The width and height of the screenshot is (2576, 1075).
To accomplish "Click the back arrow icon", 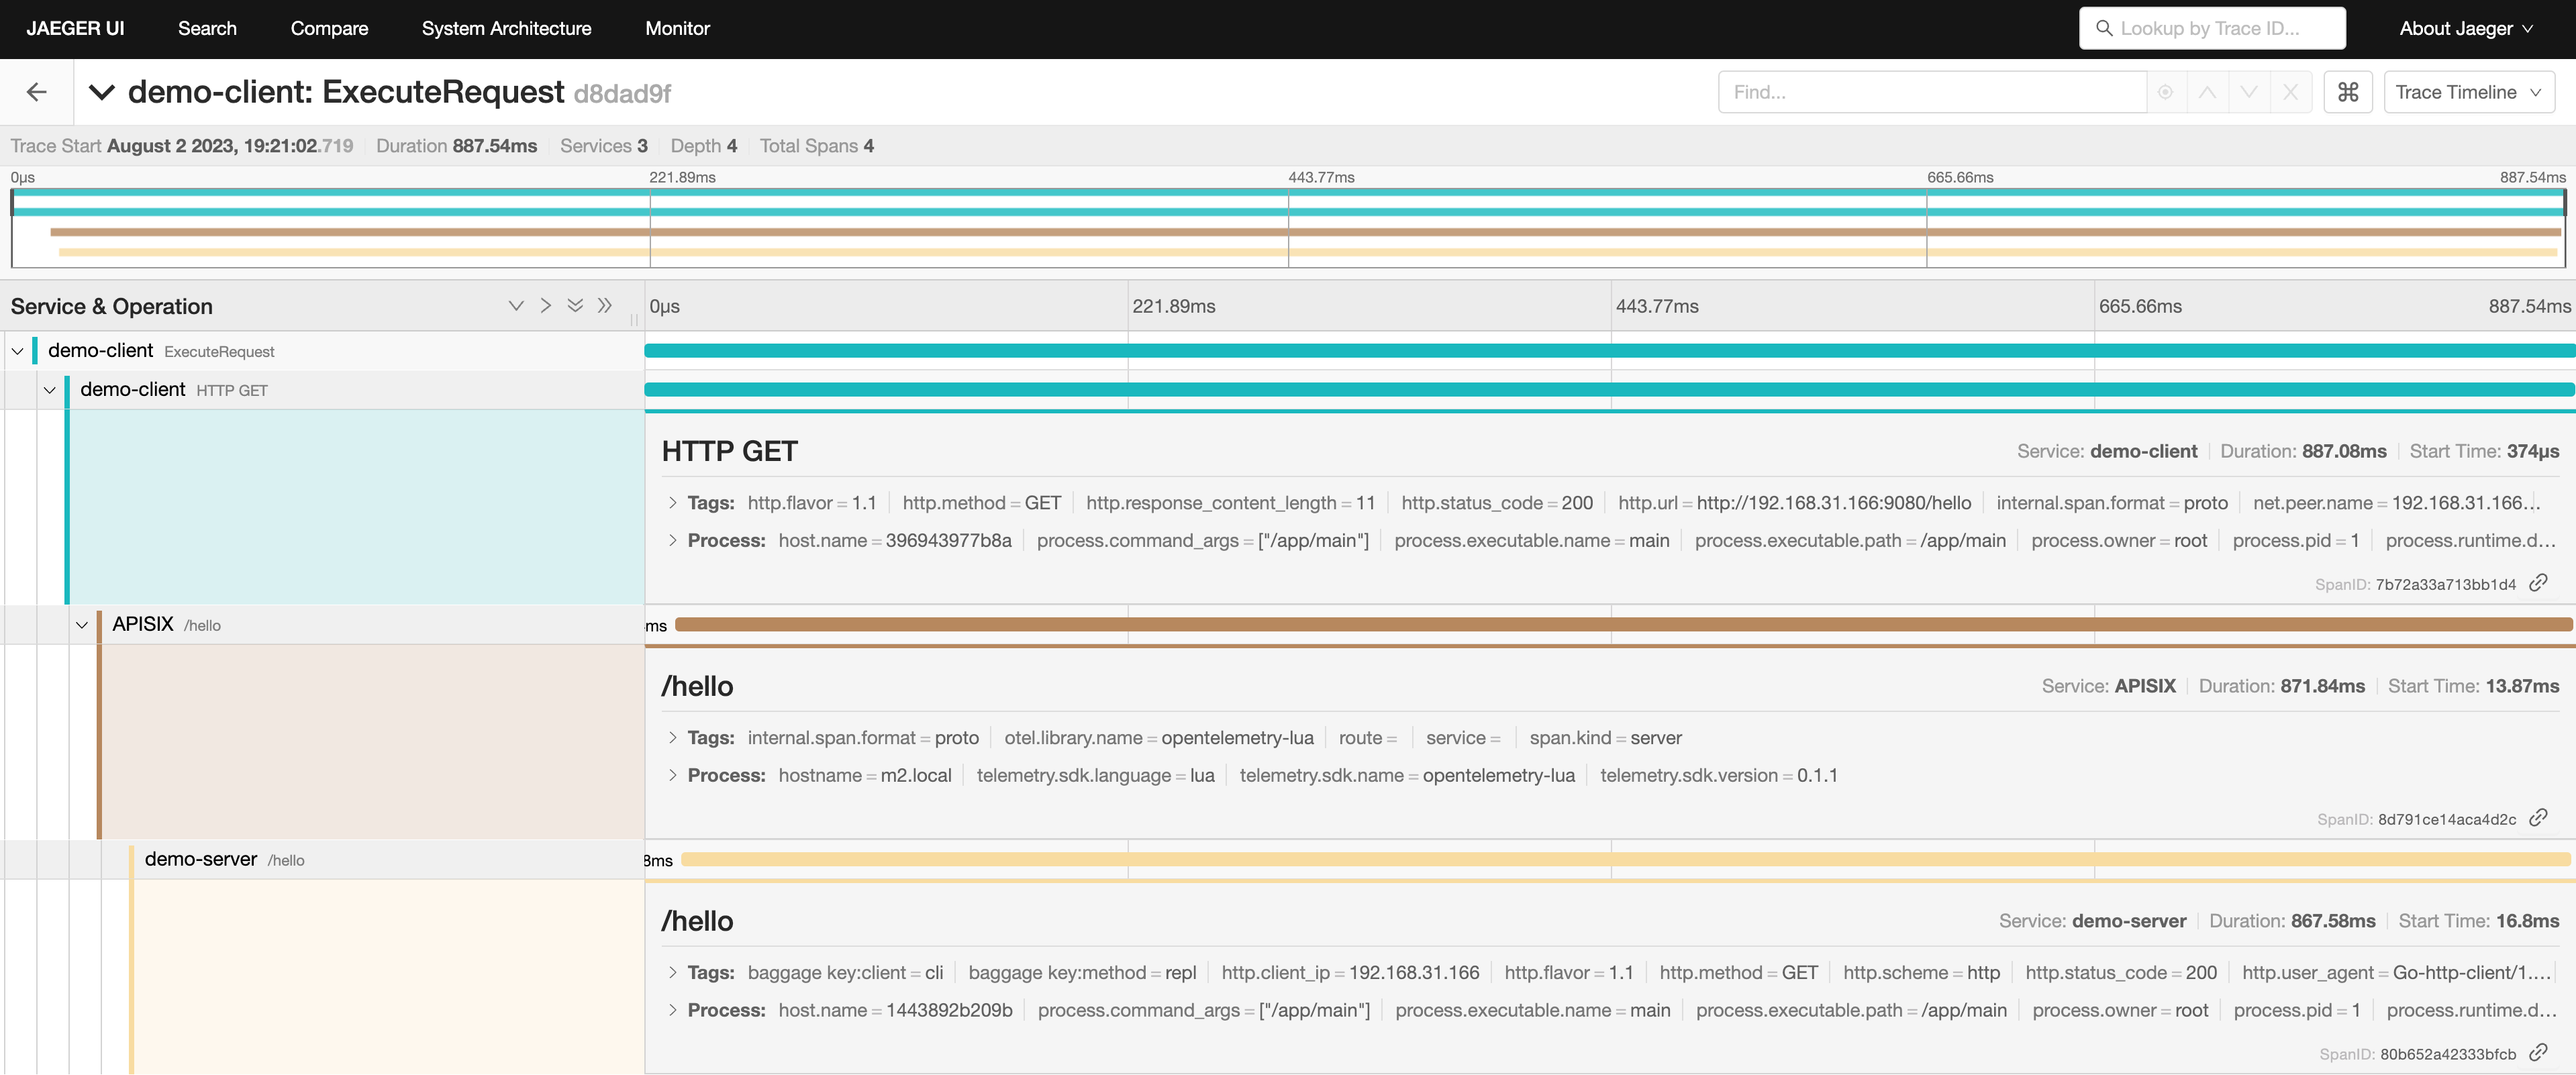I will coord(37,92).
